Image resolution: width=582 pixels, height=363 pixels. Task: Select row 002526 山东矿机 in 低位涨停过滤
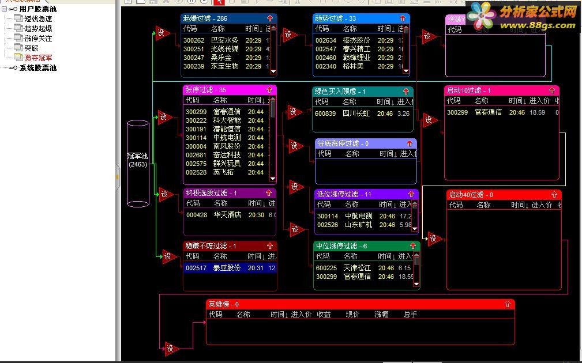coord(364,225)
